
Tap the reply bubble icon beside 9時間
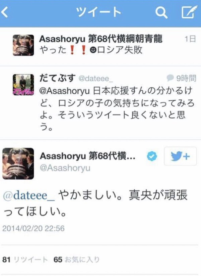[170, 78]
